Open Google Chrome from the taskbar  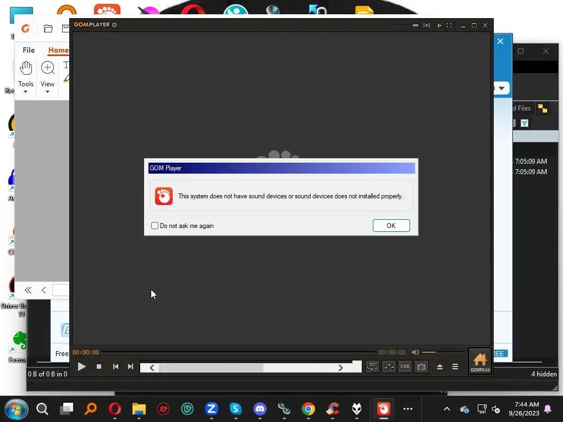point(308,409)
